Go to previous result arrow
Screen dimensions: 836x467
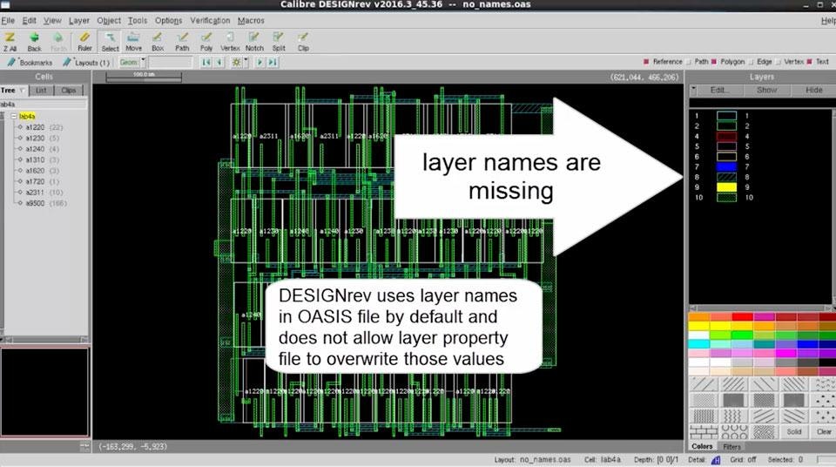point(219,63)
